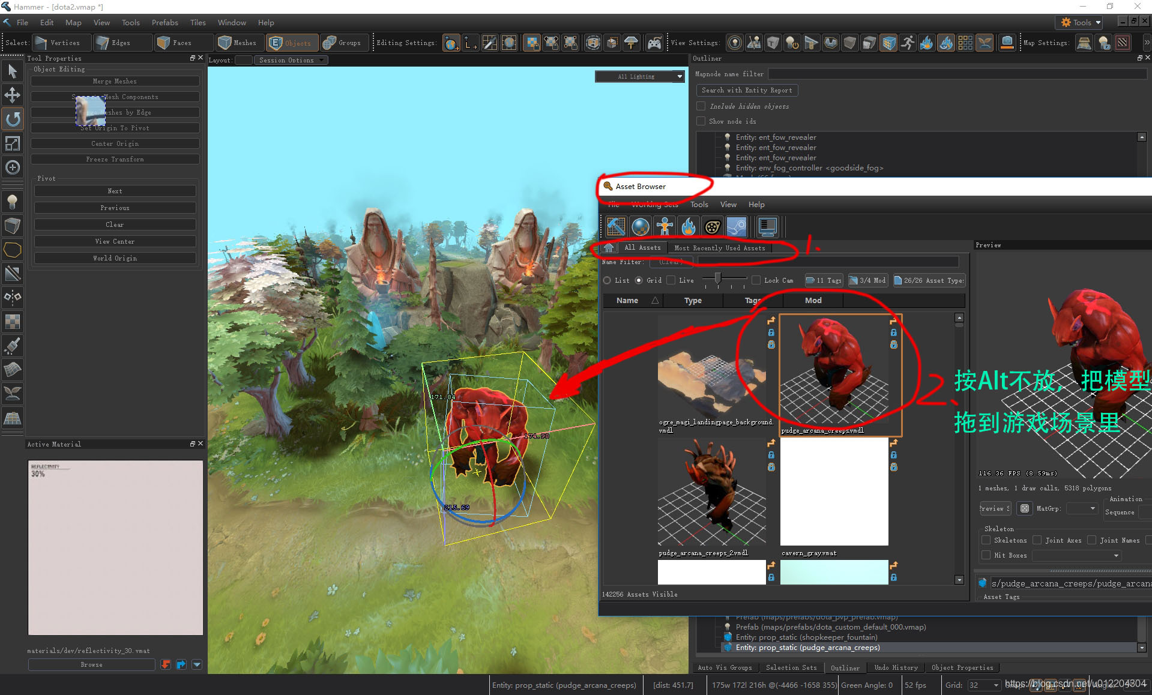1152x695 pixels.
Task: Click the Mapnode name filter field
Action: click(x=957, y=74)
